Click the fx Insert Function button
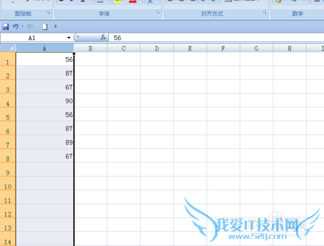 (x=103, y=38)
